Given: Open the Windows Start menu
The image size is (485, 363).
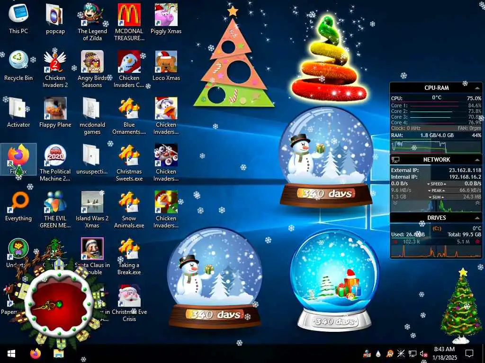Looking at the screenshot, I should (x=11, y=354).
